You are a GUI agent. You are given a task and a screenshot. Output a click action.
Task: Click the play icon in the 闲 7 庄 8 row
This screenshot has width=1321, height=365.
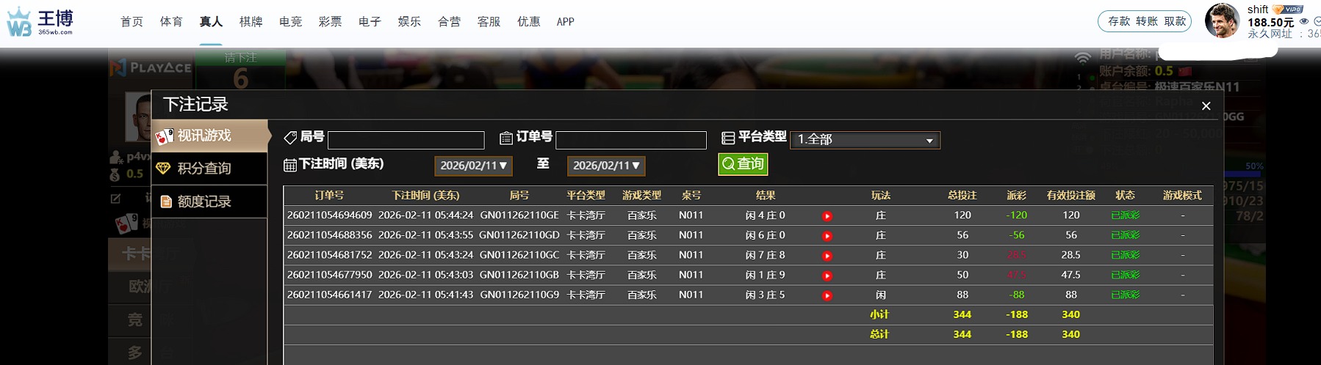pos(827,256)
